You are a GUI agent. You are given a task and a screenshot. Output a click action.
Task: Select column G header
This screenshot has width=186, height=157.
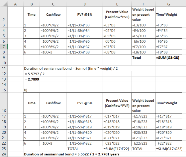169,4
